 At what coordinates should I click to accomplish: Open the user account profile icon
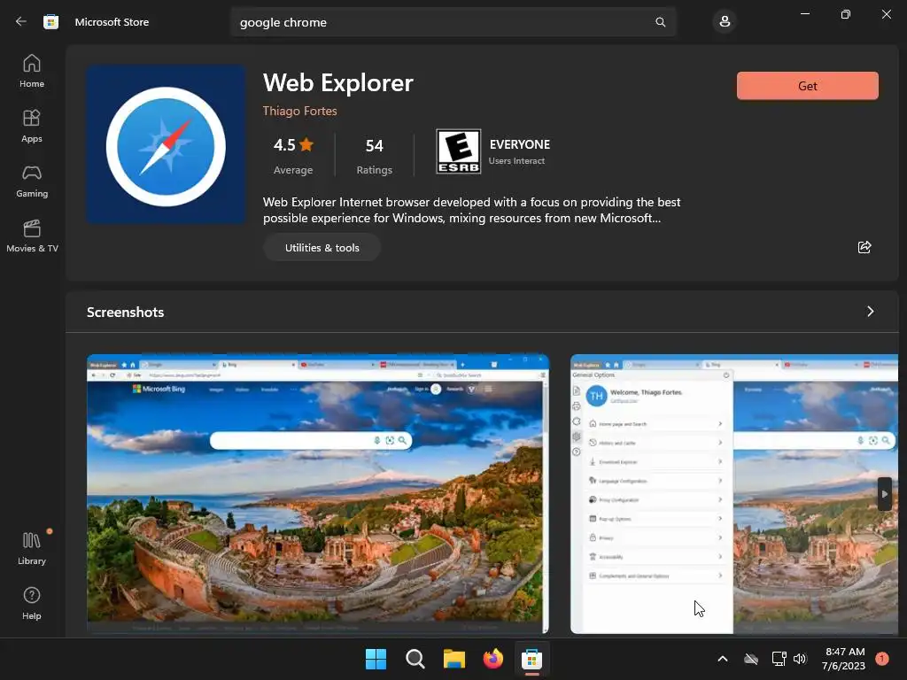pyautogui.click(x=725, y=22)
